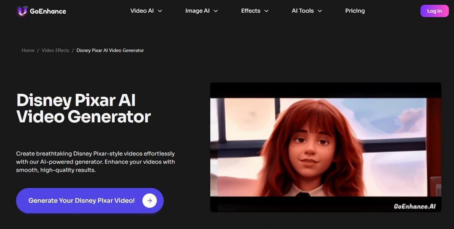Click the Disney Pixar AI Video Generator breadcrumb
The image size is (454, 229).
click(110, 50)
